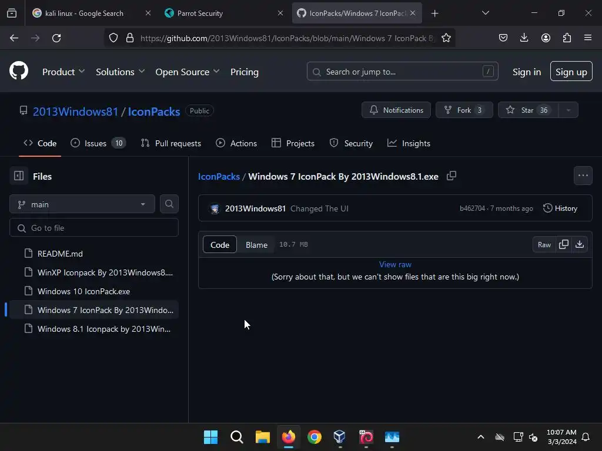
Task: Open the Pull requests tab
Action: (x=171, y=143)
